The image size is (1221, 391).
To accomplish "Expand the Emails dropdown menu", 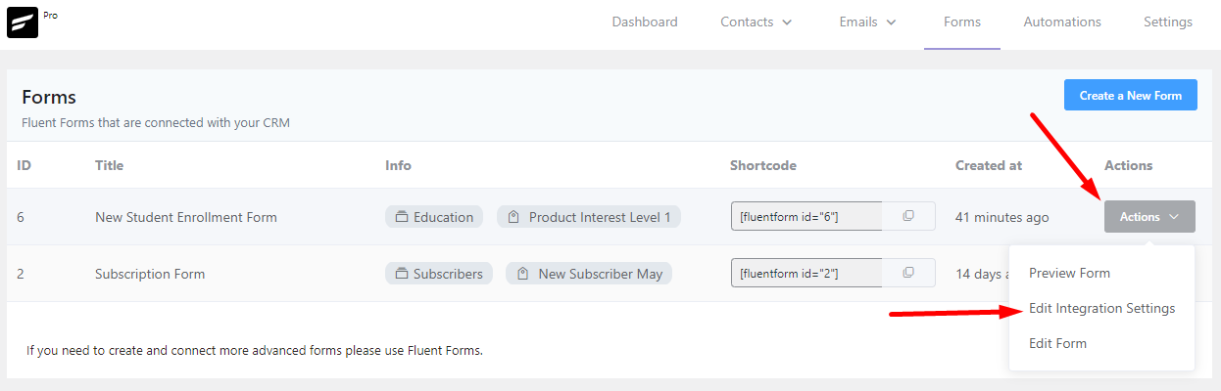I will click(x=867, y=22).
